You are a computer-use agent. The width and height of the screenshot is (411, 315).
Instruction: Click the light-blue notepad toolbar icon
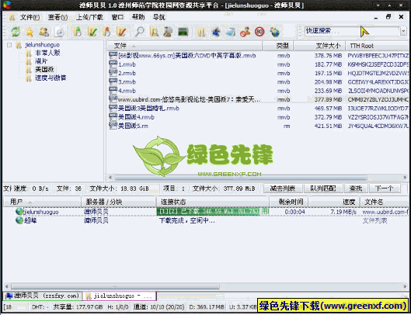[231, 32]
